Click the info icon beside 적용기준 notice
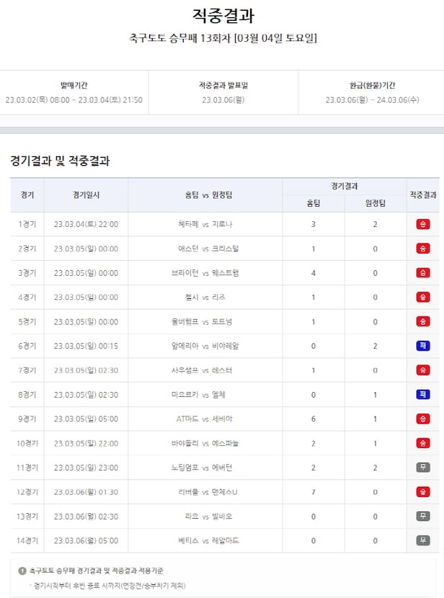 tap(22, 571)
